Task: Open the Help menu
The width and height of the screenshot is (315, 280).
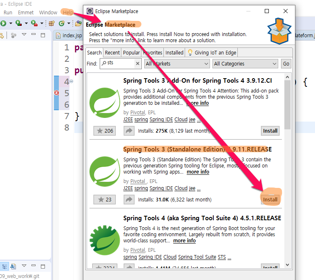Action: pyautogui.click(x=68, y=12)
